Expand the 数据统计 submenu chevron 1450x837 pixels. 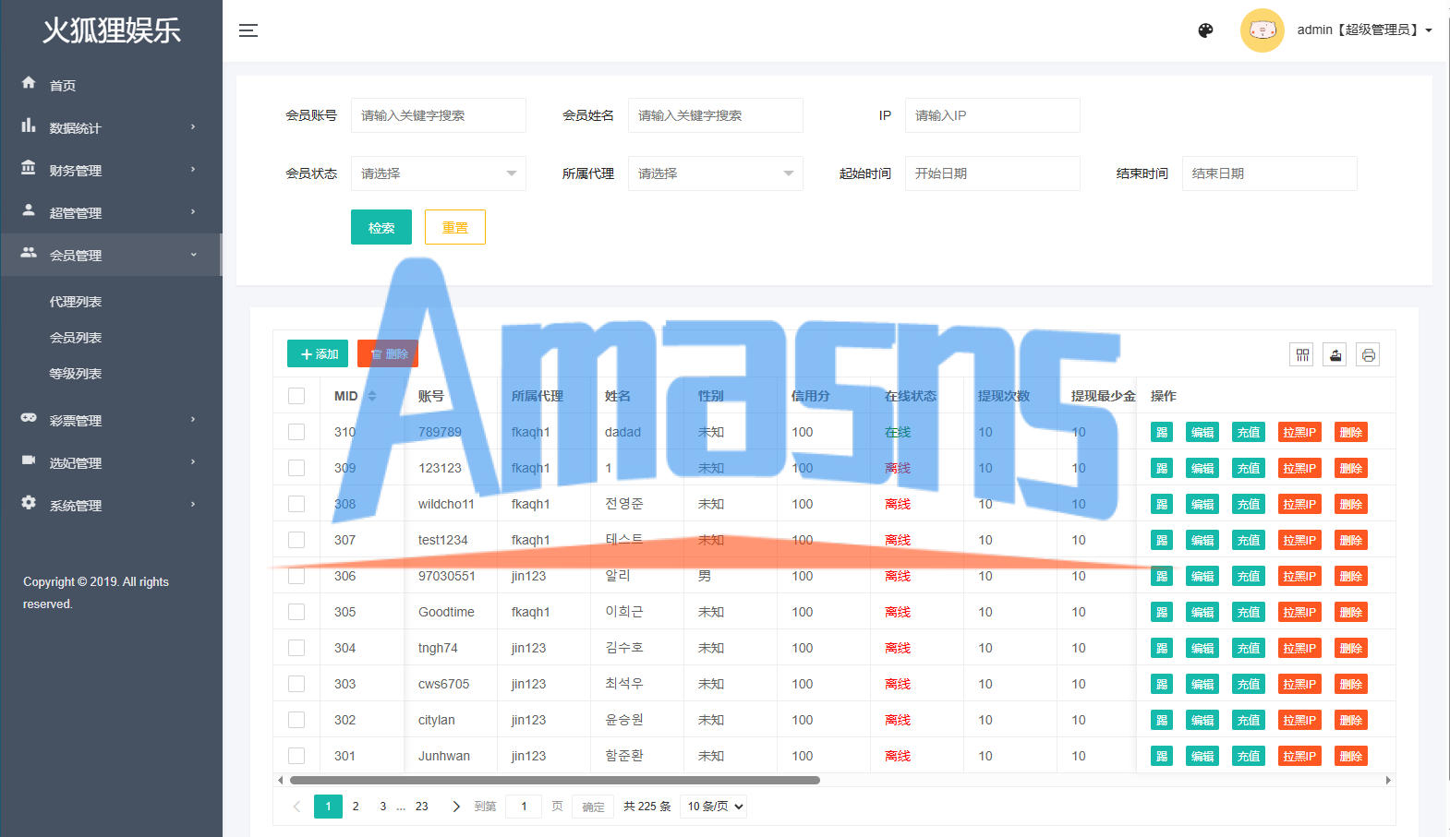coord(193,126)
